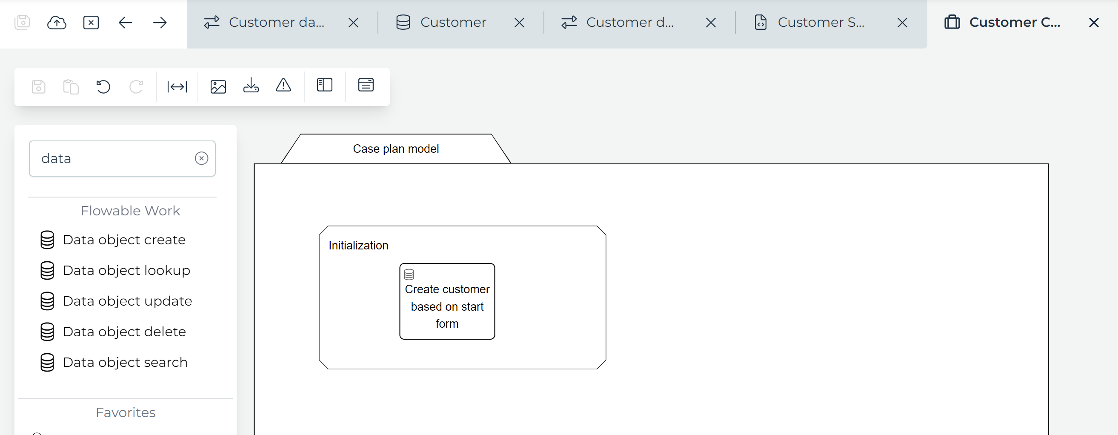Open the properties form editor
This screenshot has width=1118, height=435.
366,85
